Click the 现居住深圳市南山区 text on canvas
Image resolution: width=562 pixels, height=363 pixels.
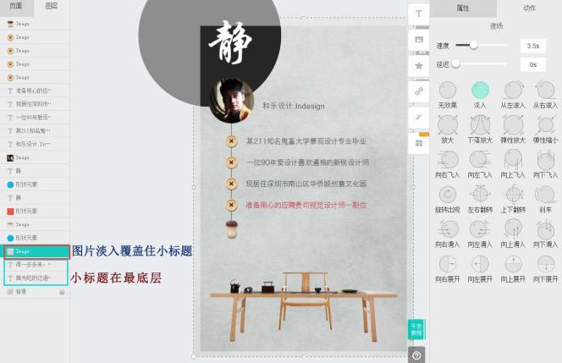click(306, 184)
